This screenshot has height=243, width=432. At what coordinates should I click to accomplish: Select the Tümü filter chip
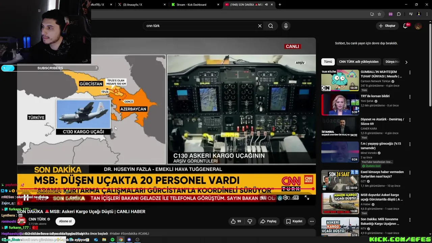pyautogui.click(x=328, y=62)
